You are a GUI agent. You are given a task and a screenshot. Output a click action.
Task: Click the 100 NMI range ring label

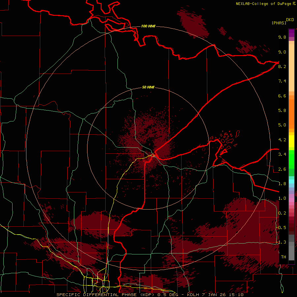148,26
